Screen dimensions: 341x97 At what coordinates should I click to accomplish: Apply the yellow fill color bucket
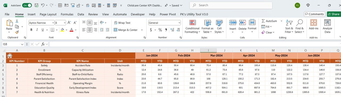coord(62,30)
